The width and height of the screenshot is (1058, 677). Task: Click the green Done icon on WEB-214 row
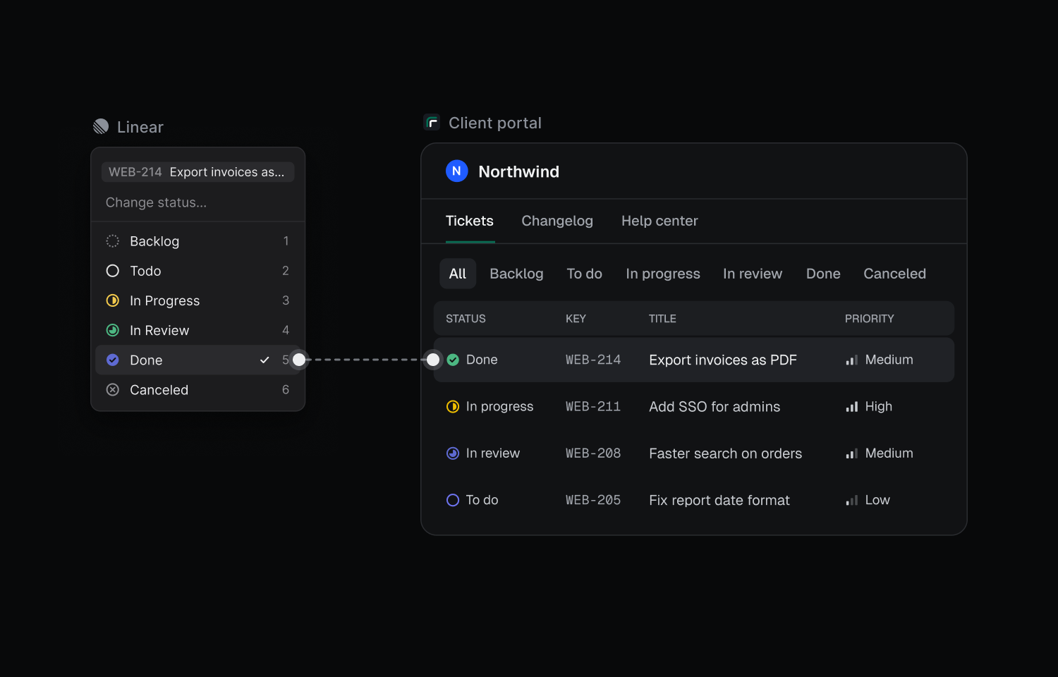pos(453,360)
